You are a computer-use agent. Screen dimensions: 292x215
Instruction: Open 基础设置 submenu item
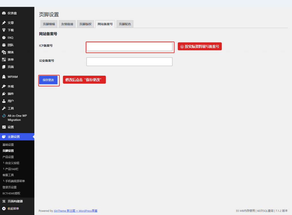click(x=8, y=145)
